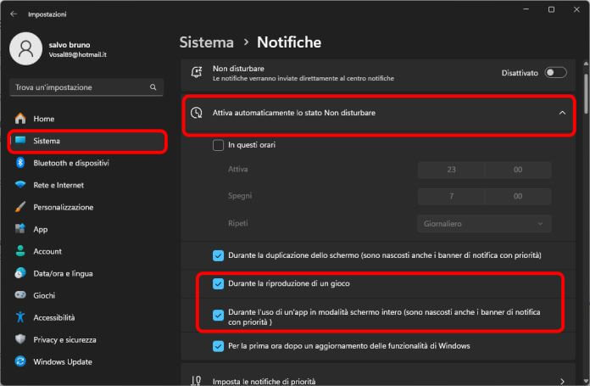This screenshot has width=590, height=386.
Task: Select the Attiva minutes field 00
Action: coord(518,170)
